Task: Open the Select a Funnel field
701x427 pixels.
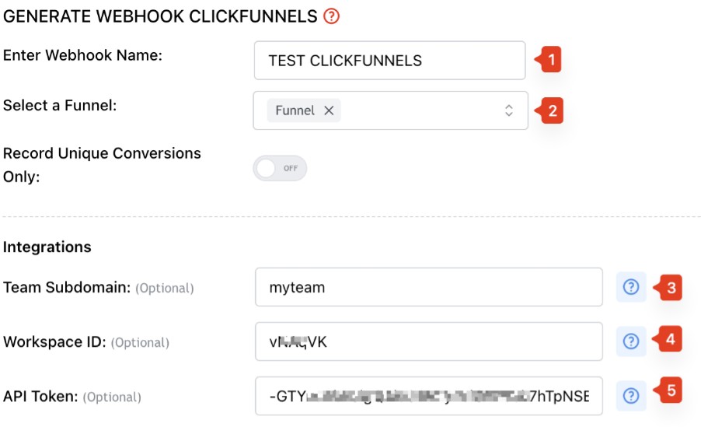Action: pyautogui.click(x=390, y=110)
